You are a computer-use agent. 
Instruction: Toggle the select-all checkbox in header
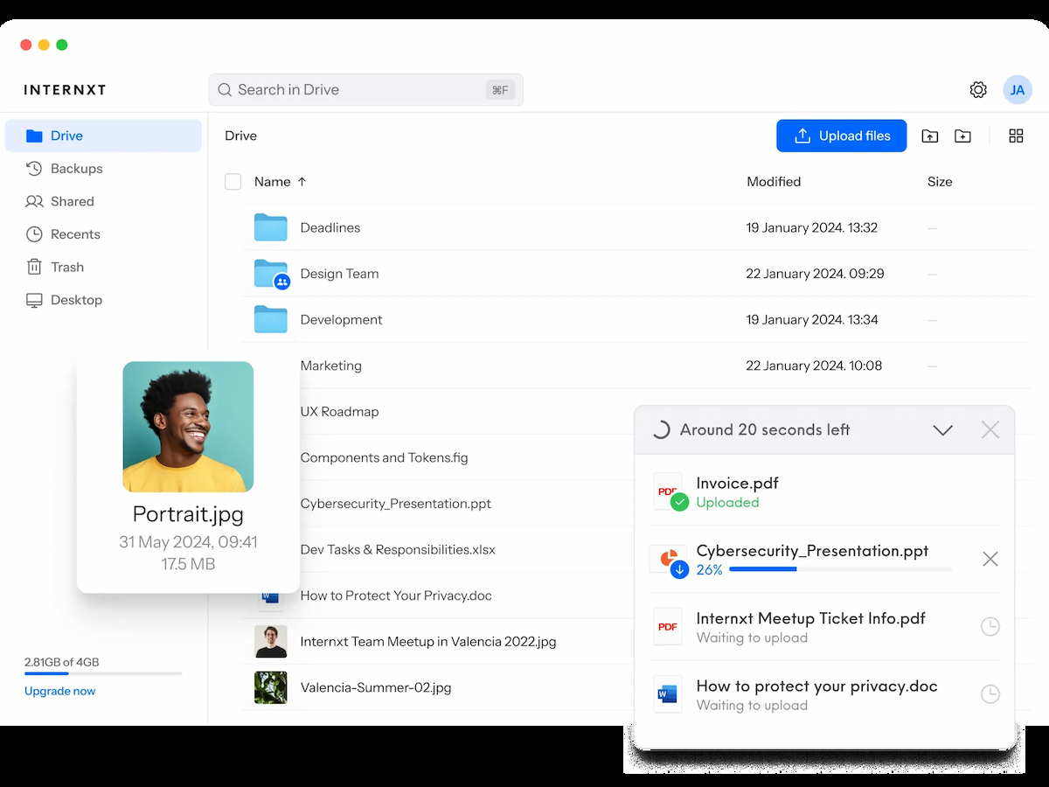click(233, 182)
